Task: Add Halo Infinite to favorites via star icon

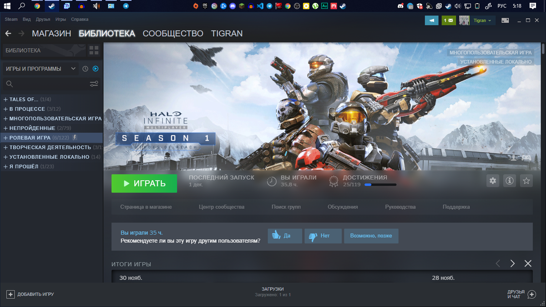Action: [x=526, y=181]
